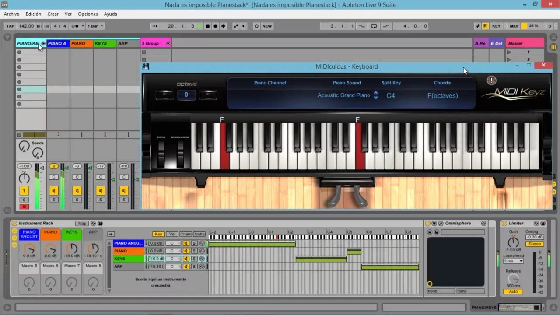Click the transport Stop square
Screen dimensions: 560x315
[208, 26]
